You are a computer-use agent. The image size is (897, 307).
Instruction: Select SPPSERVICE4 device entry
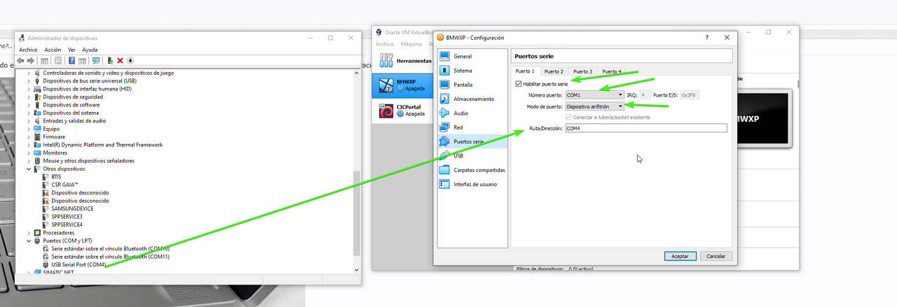point(67,224)
